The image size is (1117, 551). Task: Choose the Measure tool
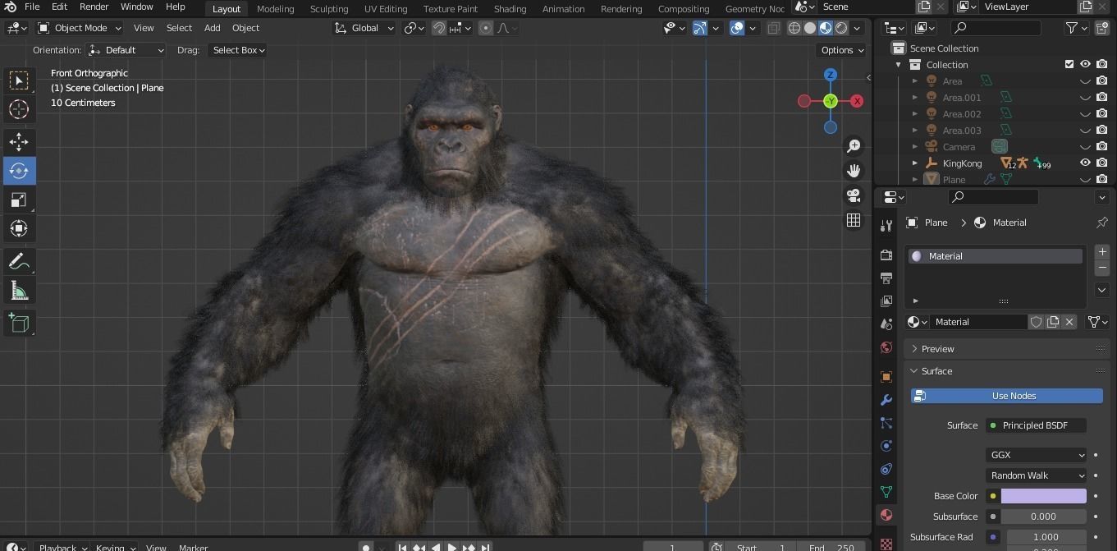[18, 291]
